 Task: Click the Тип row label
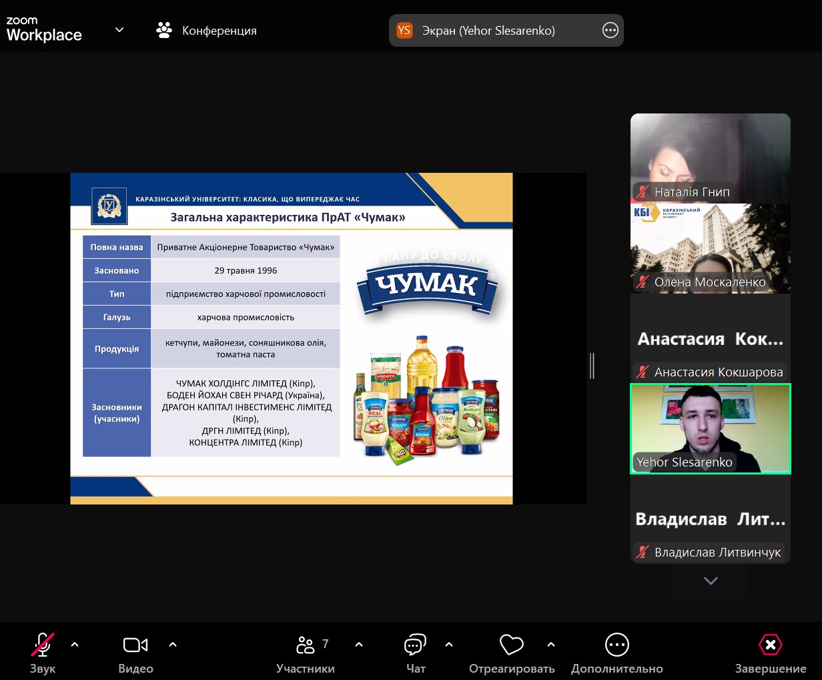[x=117, y=294]
